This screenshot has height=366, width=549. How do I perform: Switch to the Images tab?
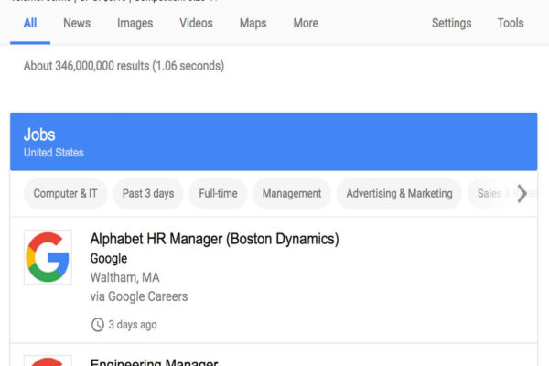click(x=135, y=23)
